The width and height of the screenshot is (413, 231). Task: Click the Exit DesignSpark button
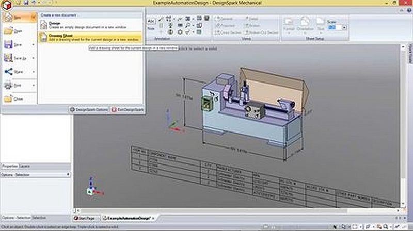pos(128,110)
